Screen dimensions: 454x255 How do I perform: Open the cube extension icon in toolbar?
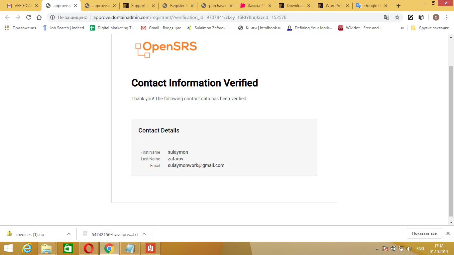(x=421, y=17)
